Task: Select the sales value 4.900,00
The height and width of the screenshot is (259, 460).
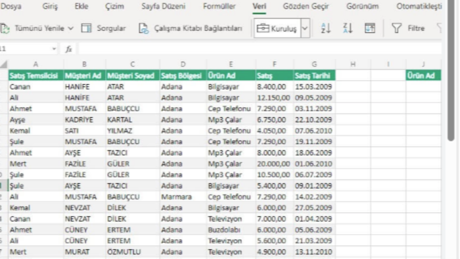Action: (275, 252)
